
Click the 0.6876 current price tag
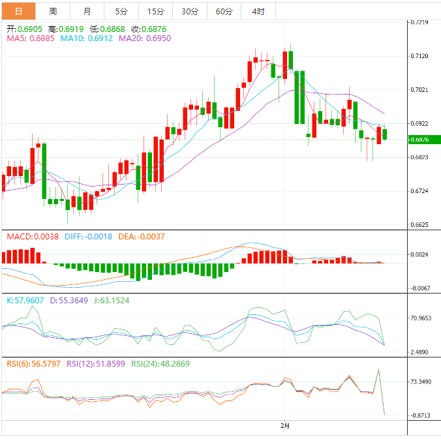click(x=425, y=140)
